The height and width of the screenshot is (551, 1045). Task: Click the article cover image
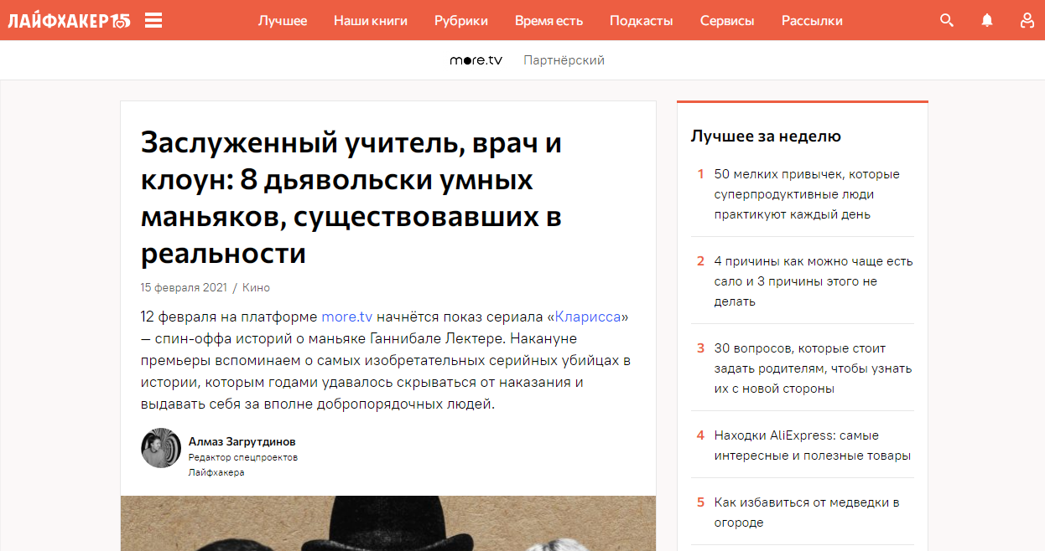388,523
